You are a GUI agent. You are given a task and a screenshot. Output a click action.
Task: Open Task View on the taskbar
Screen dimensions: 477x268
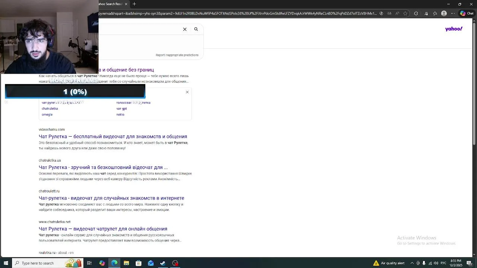[x=89, y=263]
